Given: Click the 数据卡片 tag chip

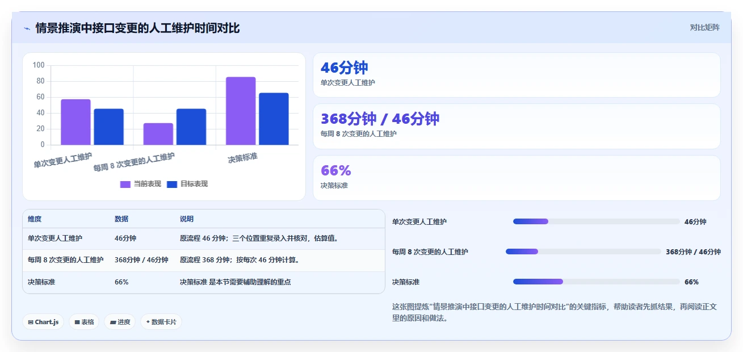Looking at the screenshot, I should point(161,322).
